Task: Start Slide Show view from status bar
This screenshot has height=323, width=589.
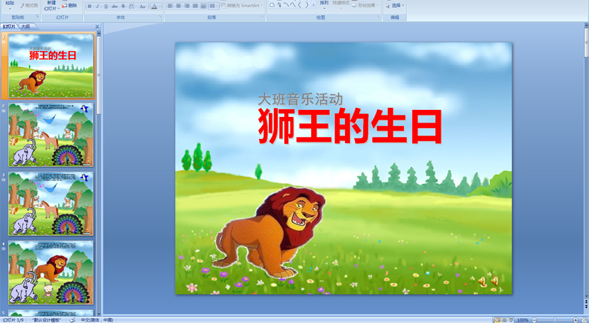Action: coord(511,320)
